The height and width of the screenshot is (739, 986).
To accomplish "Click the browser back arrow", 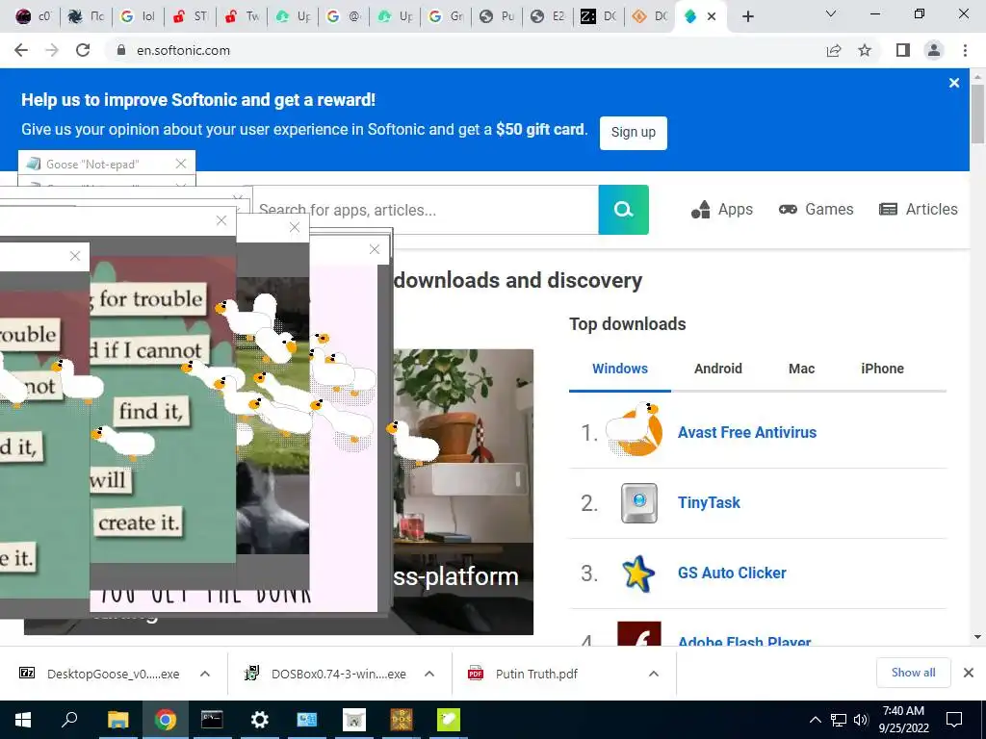I will coord(21,50).
